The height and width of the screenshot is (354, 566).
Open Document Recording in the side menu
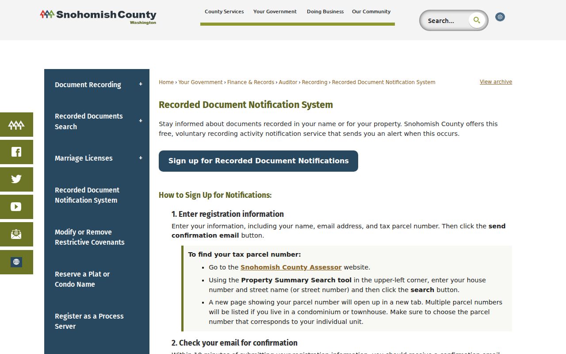point(88,85)
